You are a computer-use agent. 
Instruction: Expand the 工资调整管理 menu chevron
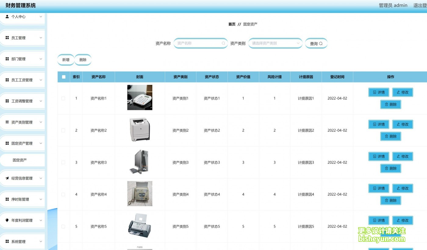[41, 101]
